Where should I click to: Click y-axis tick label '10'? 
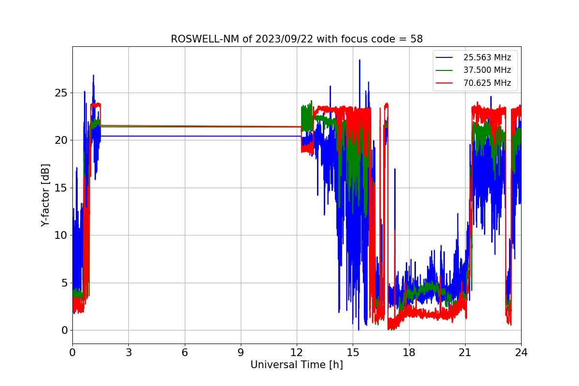click(62, 235)
